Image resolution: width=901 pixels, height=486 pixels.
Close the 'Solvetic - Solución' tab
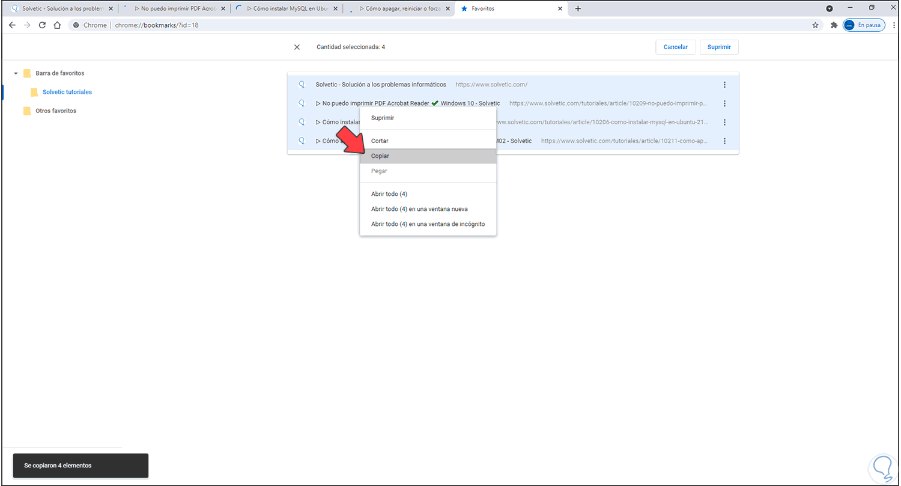pos(111,9)
